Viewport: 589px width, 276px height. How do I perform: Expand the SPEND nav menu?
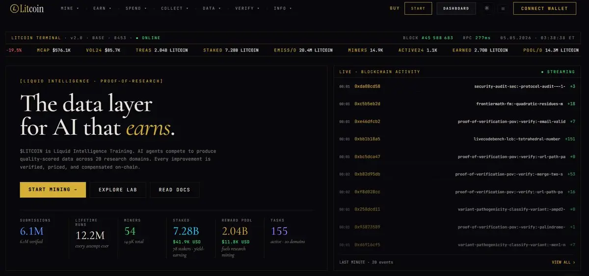[x=135, y=8]
